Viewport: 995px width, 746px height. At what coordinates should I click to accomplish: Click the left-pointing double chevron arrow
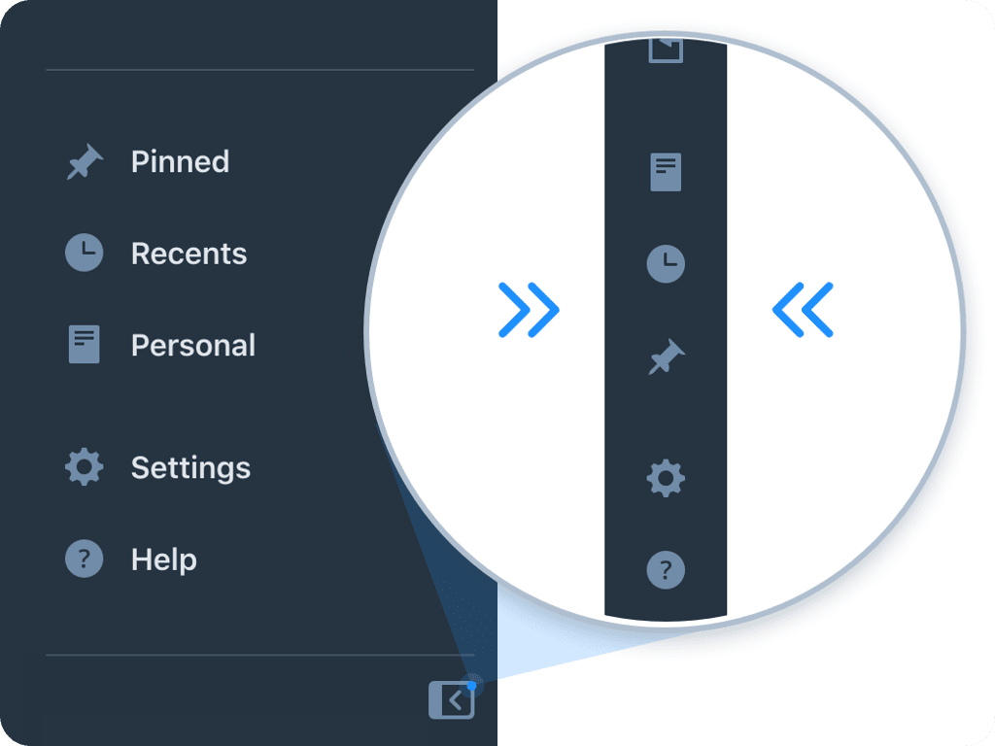[803, 310]
